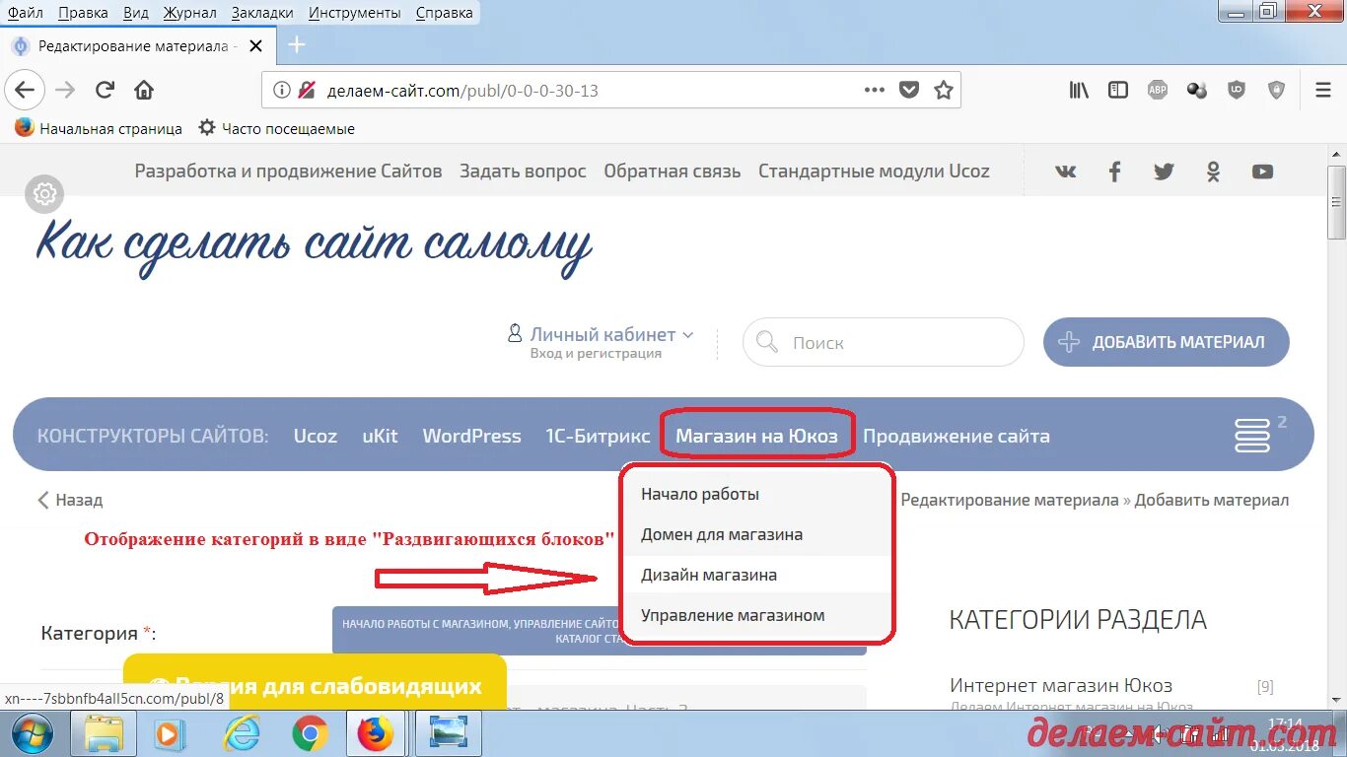The image size is (1347, 757).
Task: Open the Adblock Plus extension
Action: click(x=1158, y=91)
